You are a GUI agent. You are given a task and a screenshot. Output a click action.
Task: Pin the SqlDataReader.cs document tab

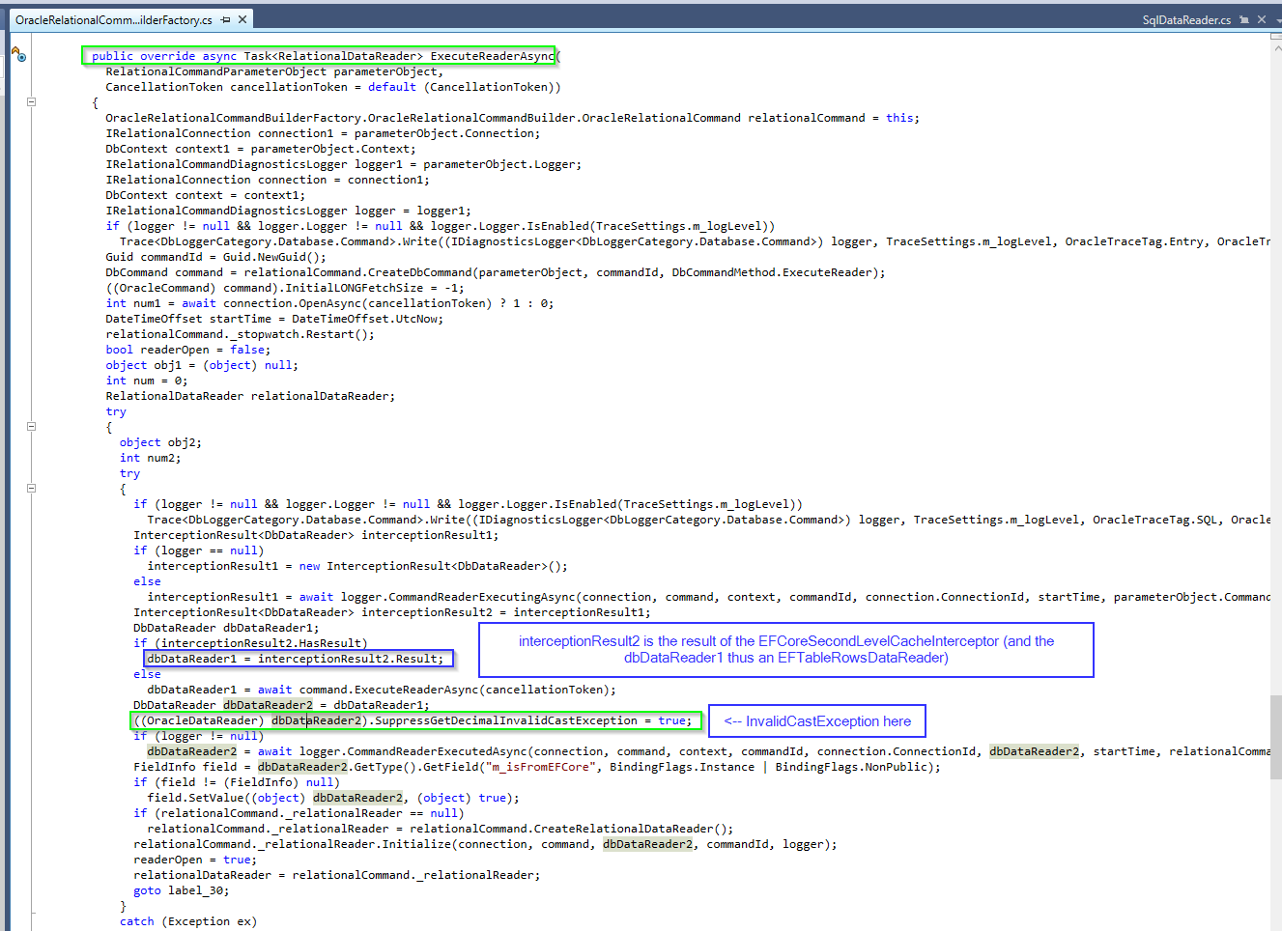point(1244,18)
